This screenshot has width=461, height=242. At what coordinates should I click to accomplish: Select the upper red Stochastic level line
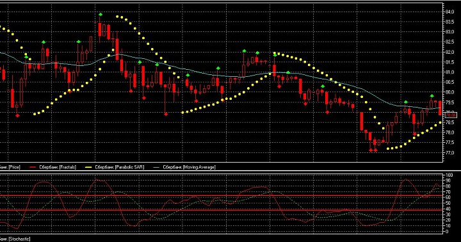222,195
